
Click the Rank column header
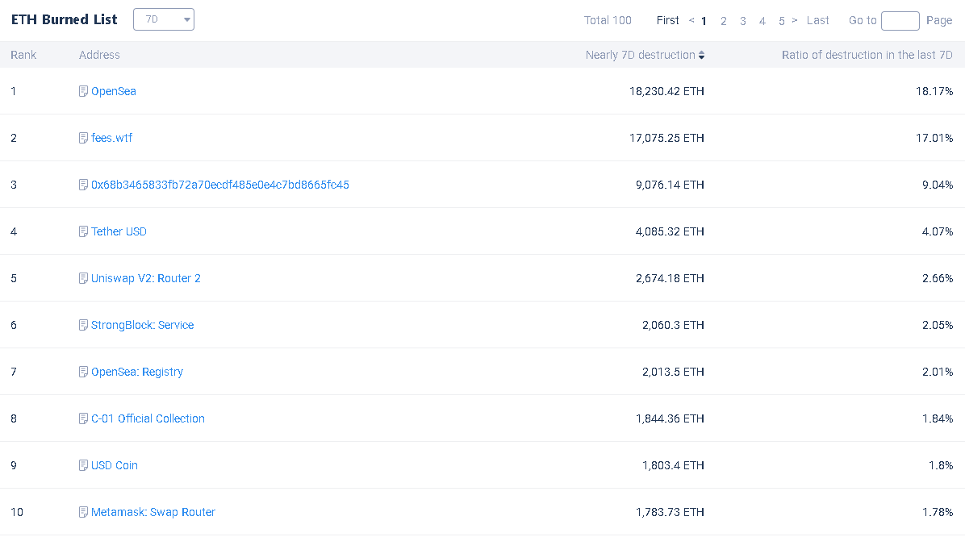[23, 55]
